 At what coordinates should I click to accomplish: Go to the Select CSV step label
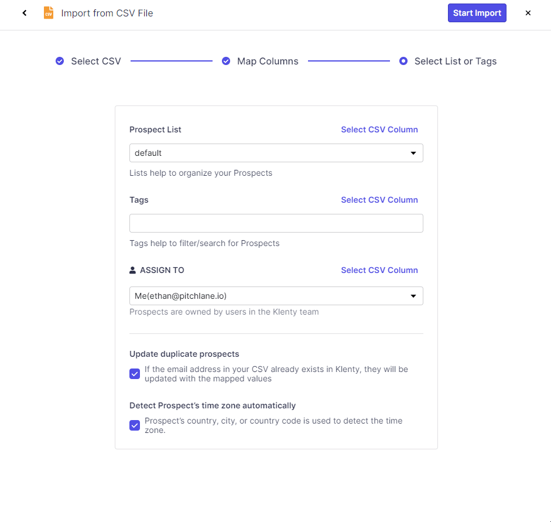click(x=96, y=61)
